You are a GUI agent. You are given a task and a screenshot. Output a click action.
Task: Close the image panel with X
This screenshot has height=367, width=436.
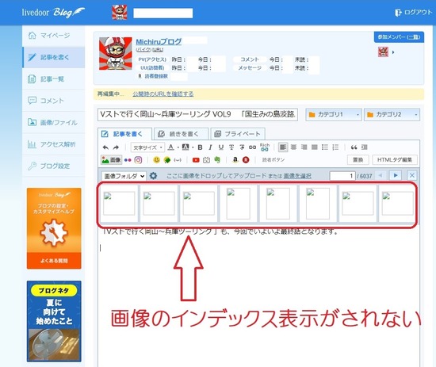tap(412, 175)
